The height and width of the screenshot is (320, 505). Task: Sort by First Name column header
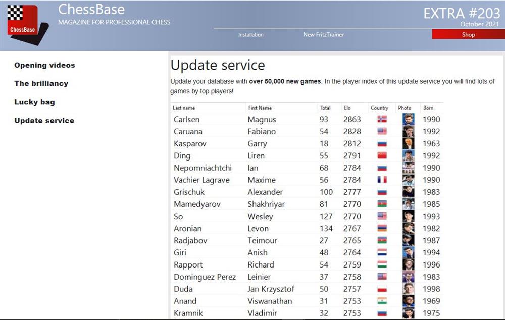coord(260,108)
